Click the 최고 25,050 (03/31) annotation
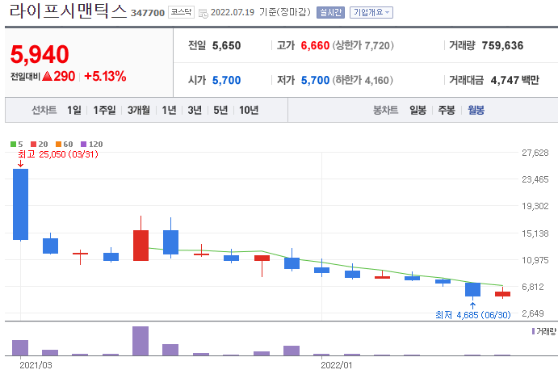The width and height of the screenshot is (558, 374). (58, 154)
